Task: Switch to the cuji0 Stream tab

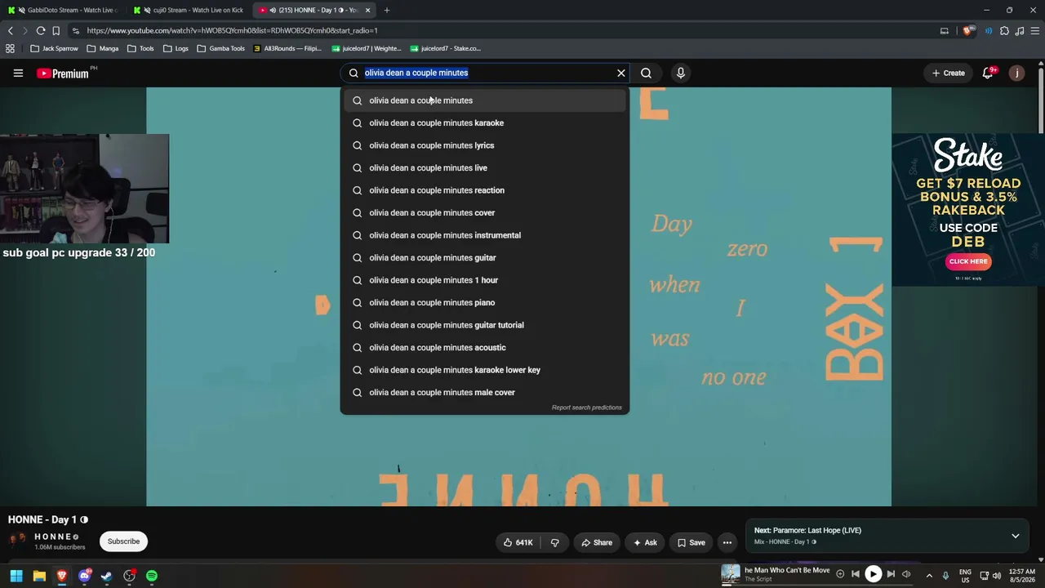Action: (x=188, y=10)
